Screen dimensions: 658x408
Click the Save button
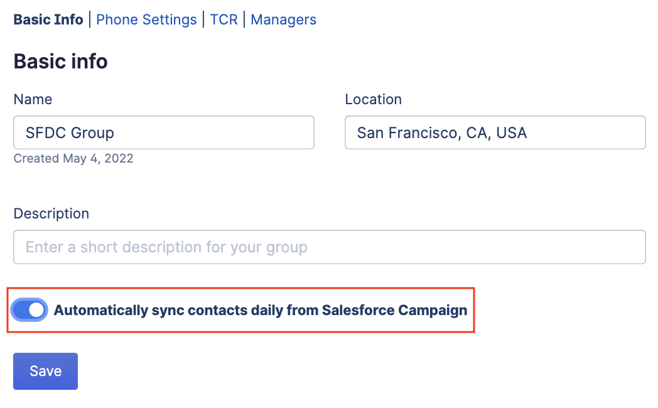click(45, 371)
